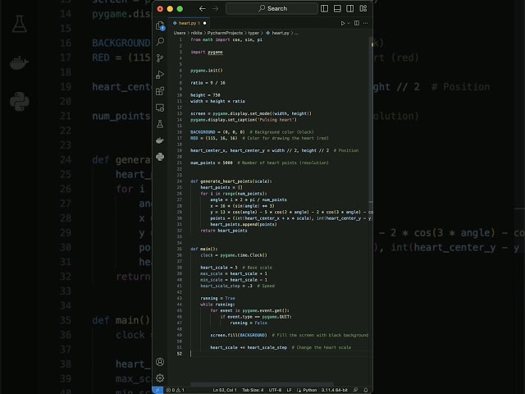This screenshot has width=525, height=394.
Task: Click the title bar Search box
Action: pos(272,8)
